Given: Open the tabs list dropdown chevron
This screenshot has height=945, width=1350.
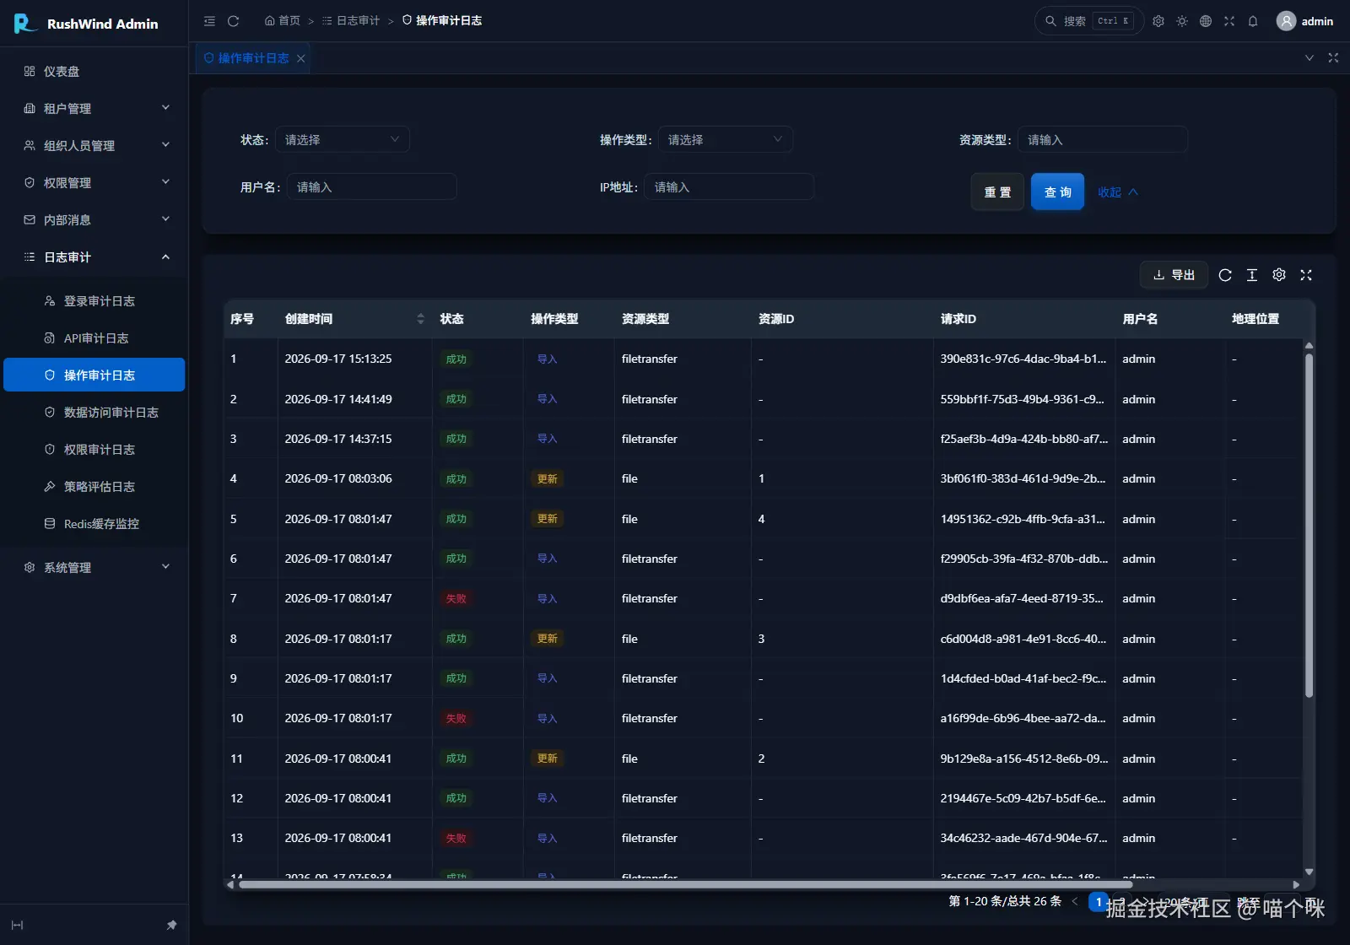Looking at the screenshot, I should pos(1309,58).
